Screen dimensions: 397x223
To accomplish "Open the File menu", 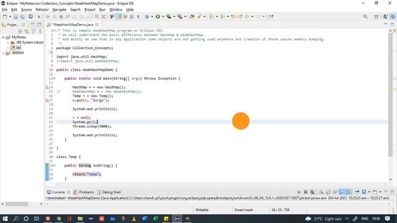I will (x=4, y=10).
